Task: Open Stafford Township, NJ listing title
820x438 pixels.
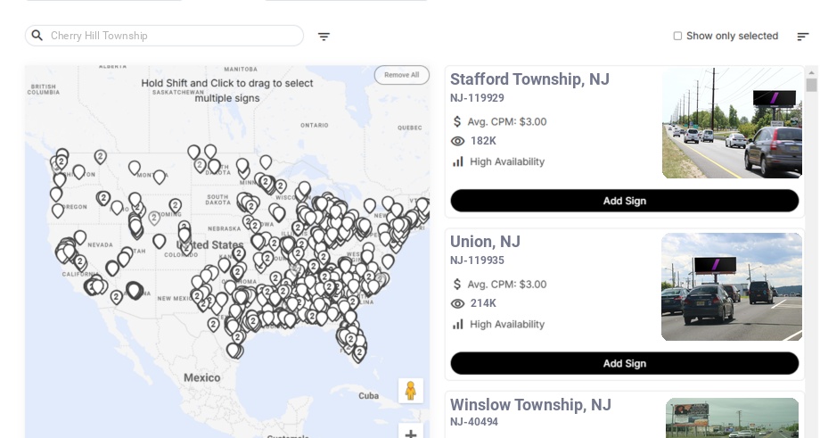Action: [x=529, y=79]
